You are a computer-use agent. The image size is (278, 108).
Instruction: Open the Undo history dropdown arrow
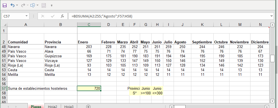click(17, 5)
